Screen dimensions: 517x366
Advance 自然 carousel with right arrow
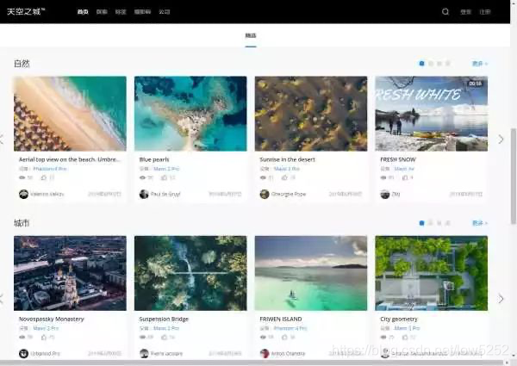(501, 140)
